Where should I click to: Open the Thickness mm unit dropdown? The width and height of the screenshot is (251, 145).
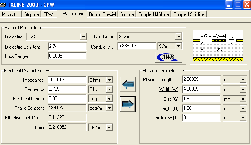[x=243, y=118]
